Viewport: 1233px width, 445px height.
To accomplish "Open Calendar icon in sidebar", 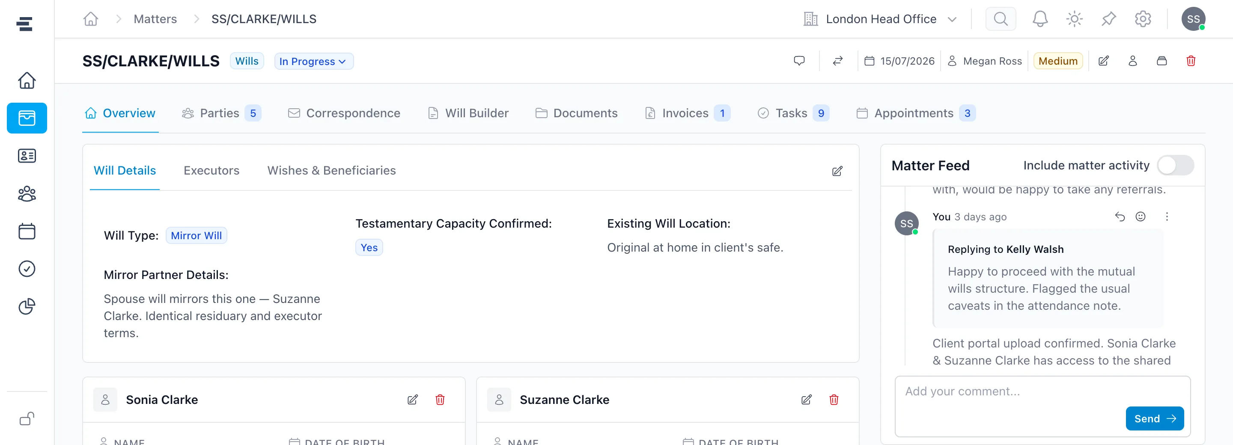I will 27,231.
